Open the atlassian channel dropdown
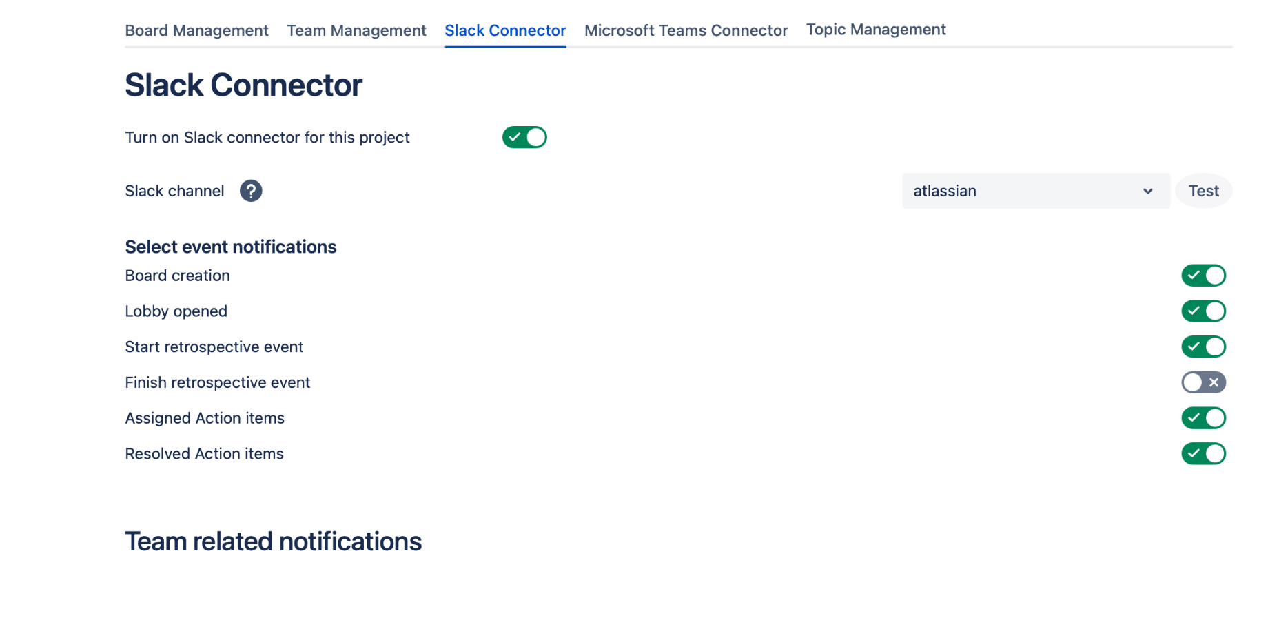This screenshot has height=620, width=1268. click(x=1036, y=191)
